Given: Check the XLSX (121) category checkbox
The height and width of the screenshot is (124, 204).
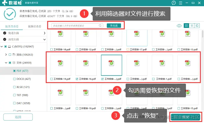Looking at the screenshot, I should tap(15, 87).
